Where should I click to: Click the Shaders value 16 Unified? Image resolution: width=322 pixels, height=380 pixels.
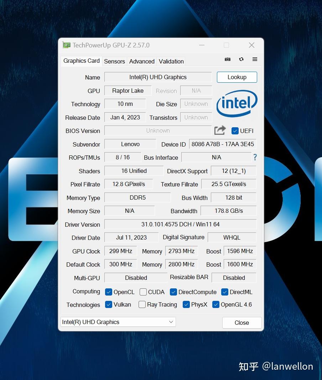click(134, 171)
